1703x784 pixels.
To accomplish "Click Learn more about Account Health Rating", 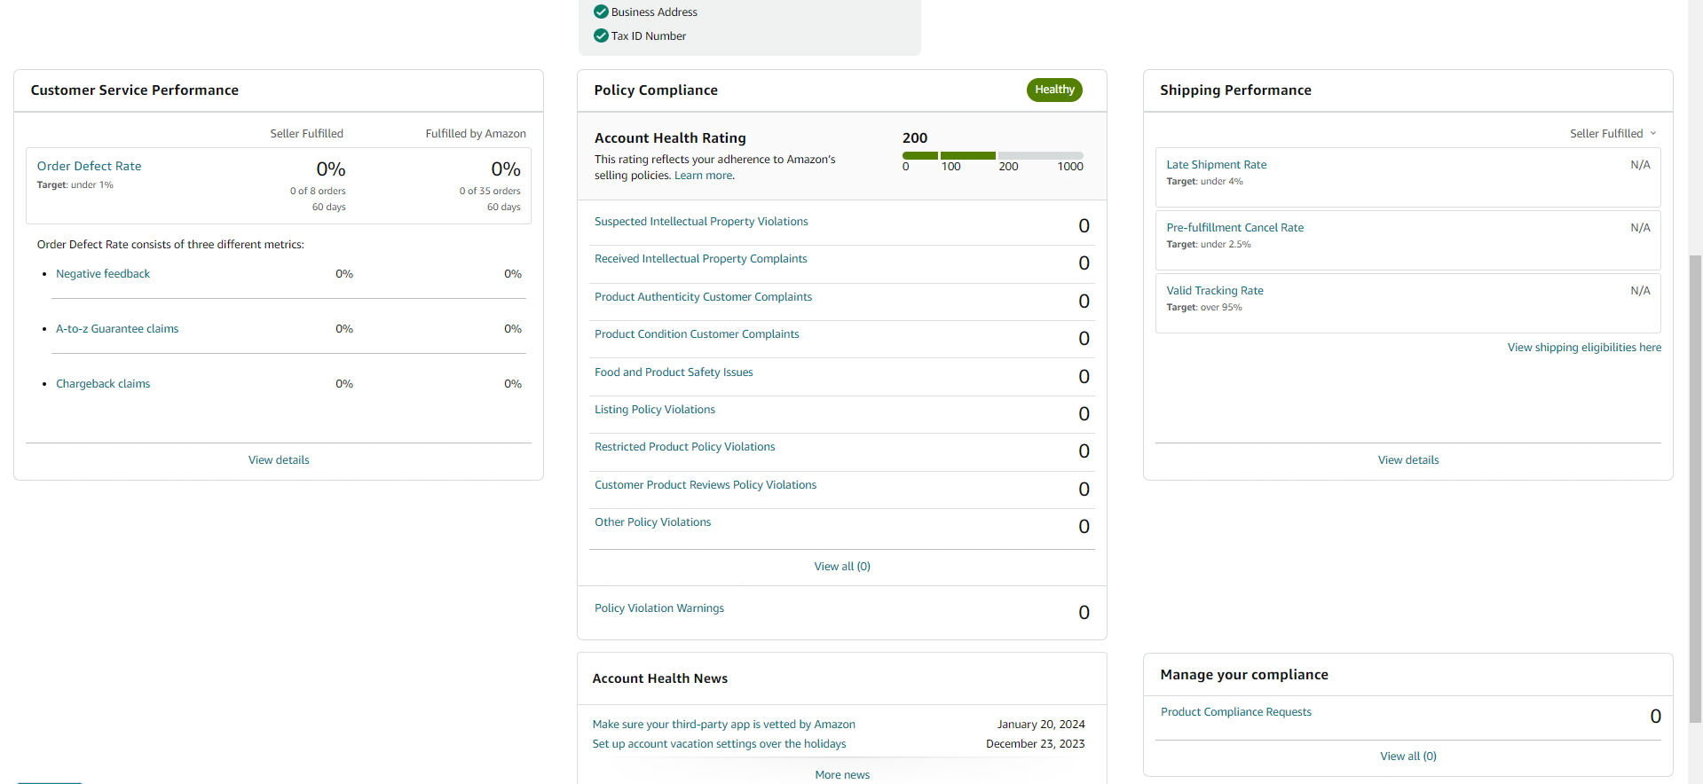I will 703,176.
